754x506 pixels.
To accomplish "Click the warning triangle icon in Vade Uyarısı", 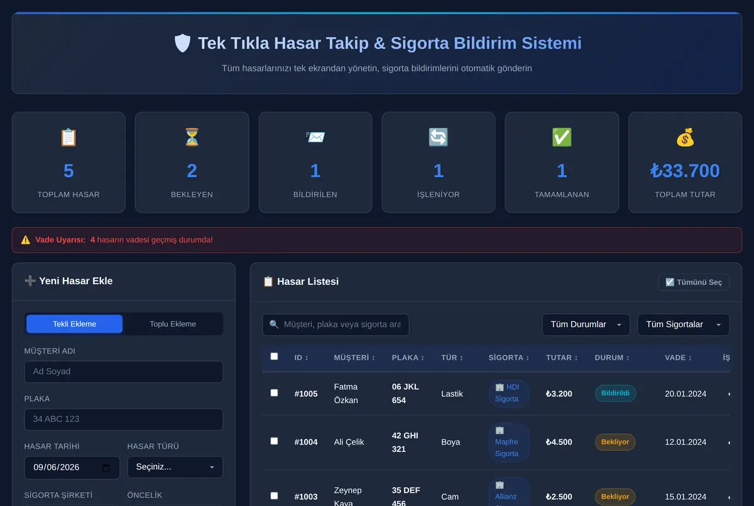I will pyautogui.click(x=26, y=240).
